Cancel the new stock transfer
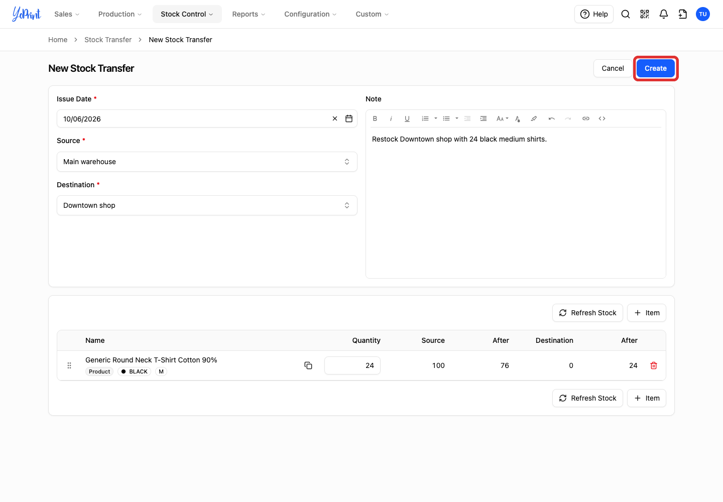 613,68
